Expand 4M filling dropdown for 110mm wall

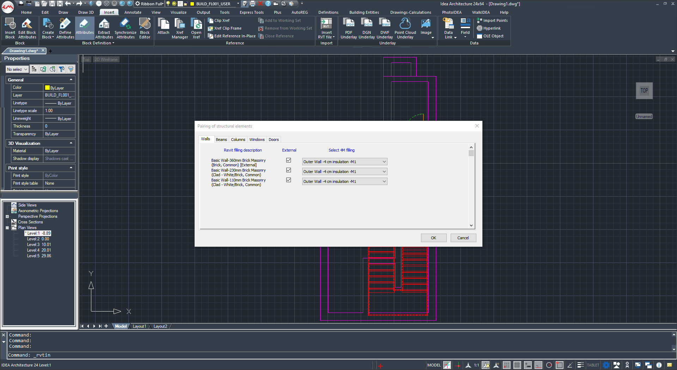point(384,181)
